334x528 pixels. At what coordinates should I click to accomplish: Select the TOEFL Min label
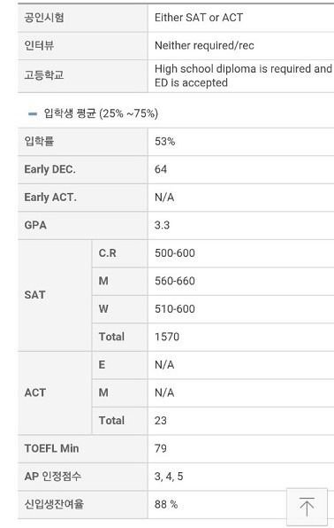[51, 448]
